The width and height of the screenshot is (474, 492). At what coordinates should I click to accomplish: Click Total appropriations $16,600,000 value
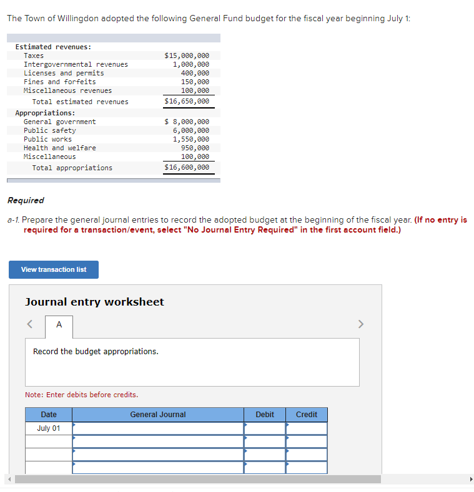point(187,167)
